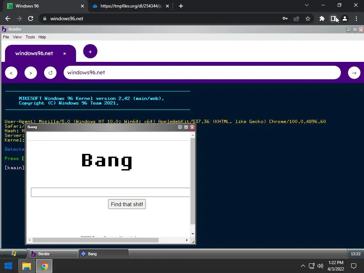
Task: Go forward in Border browser
Action: click(31, 73)
